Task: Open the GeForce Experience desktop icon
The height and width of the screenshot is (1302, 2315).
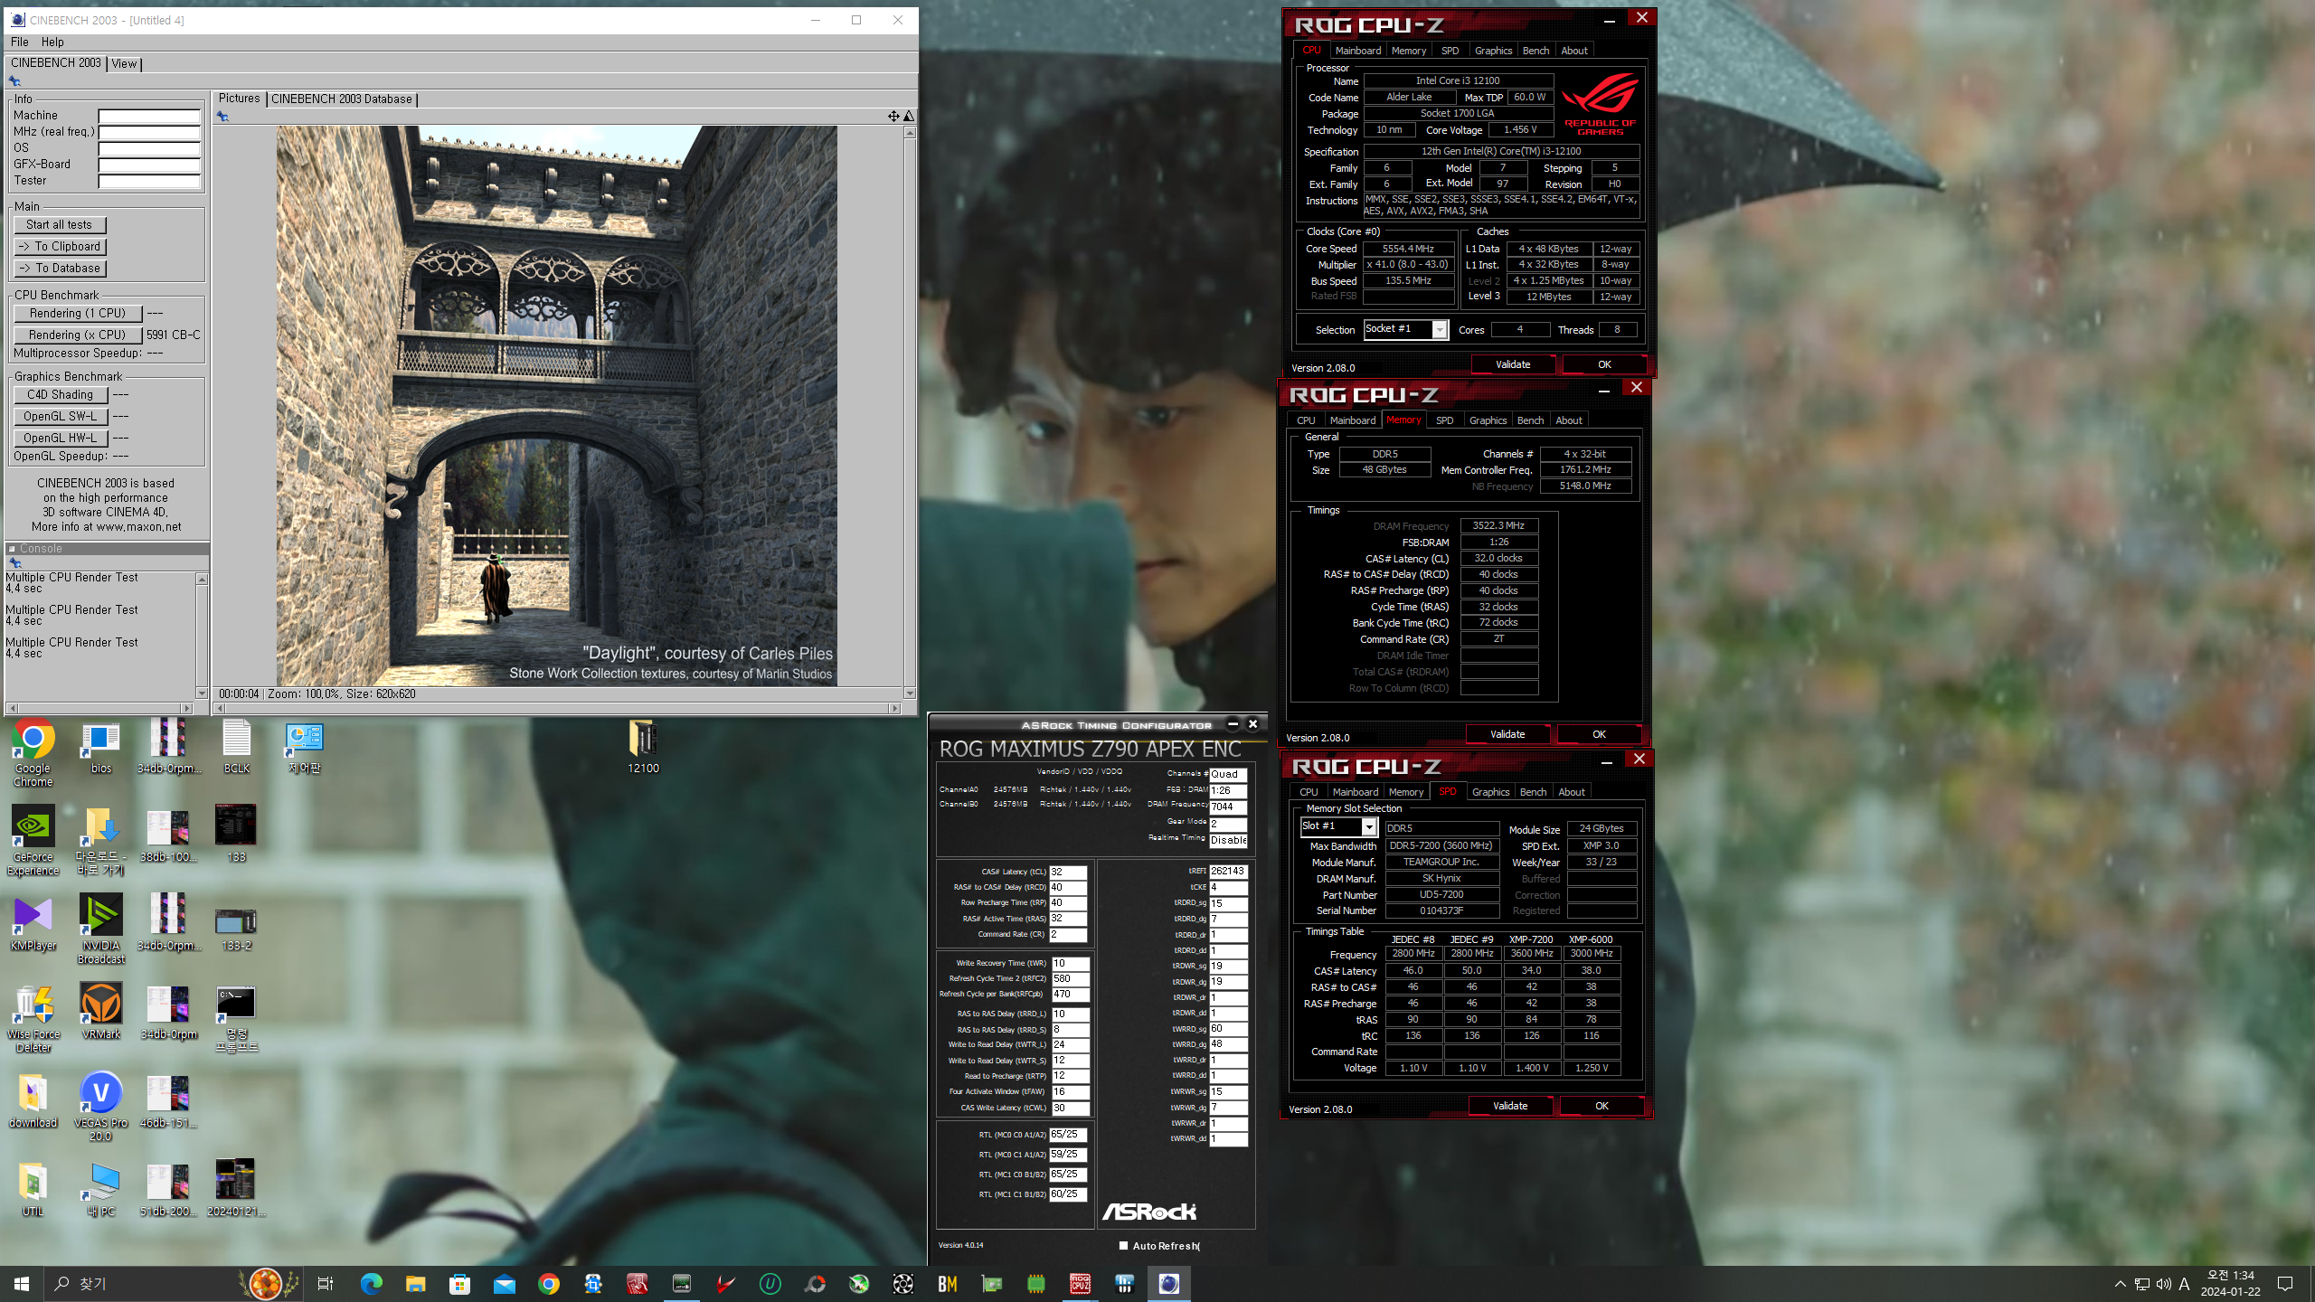Action: (33, 841)
